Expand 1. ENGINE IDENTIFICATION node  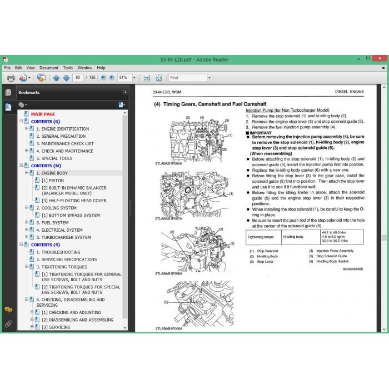click(x=27, y=128)
